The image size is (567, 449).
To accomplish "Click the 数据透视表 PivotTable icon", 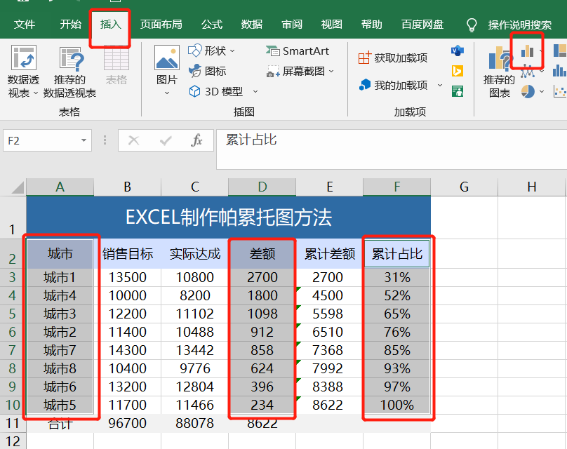I will (23, 58).
